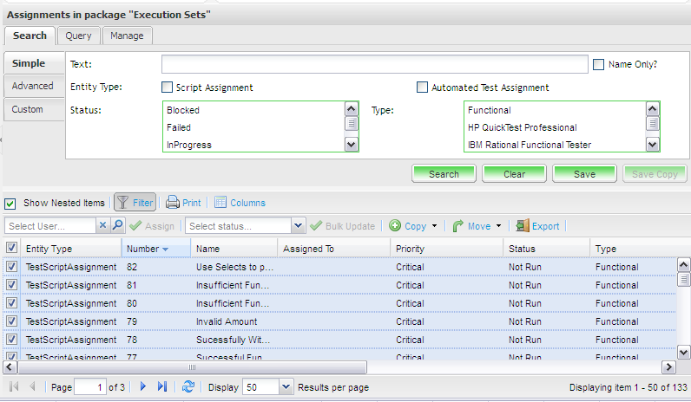Viewport: 691px width, 402px height.
Task: Click the Export icon
Action: click(522, 226)
